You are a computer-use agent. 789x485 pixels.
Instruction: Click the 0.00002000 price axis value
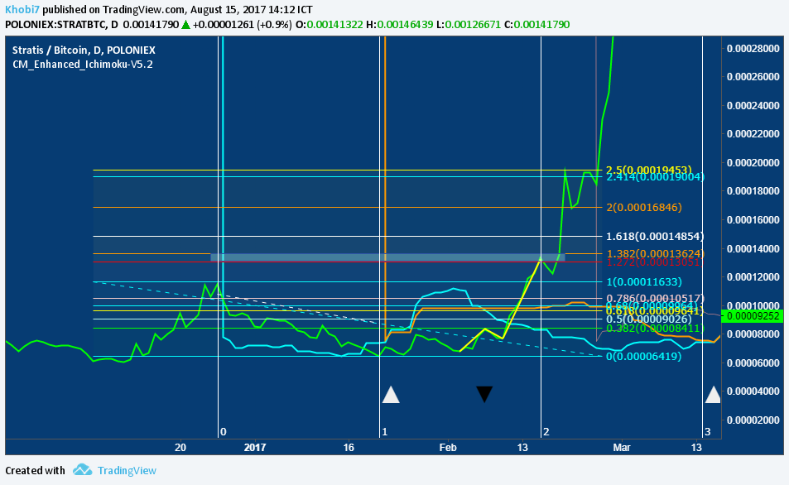point(753,420)
